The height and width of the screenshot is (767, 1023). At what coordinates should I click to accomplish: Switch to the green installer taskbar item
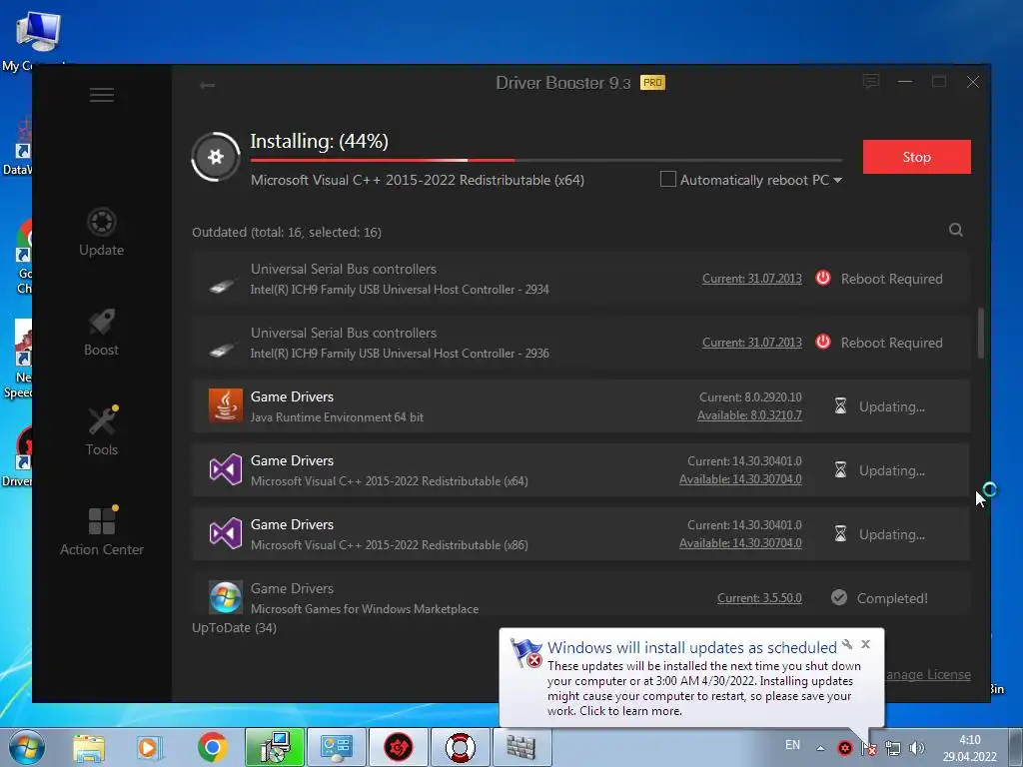click(x=274, y=747)
